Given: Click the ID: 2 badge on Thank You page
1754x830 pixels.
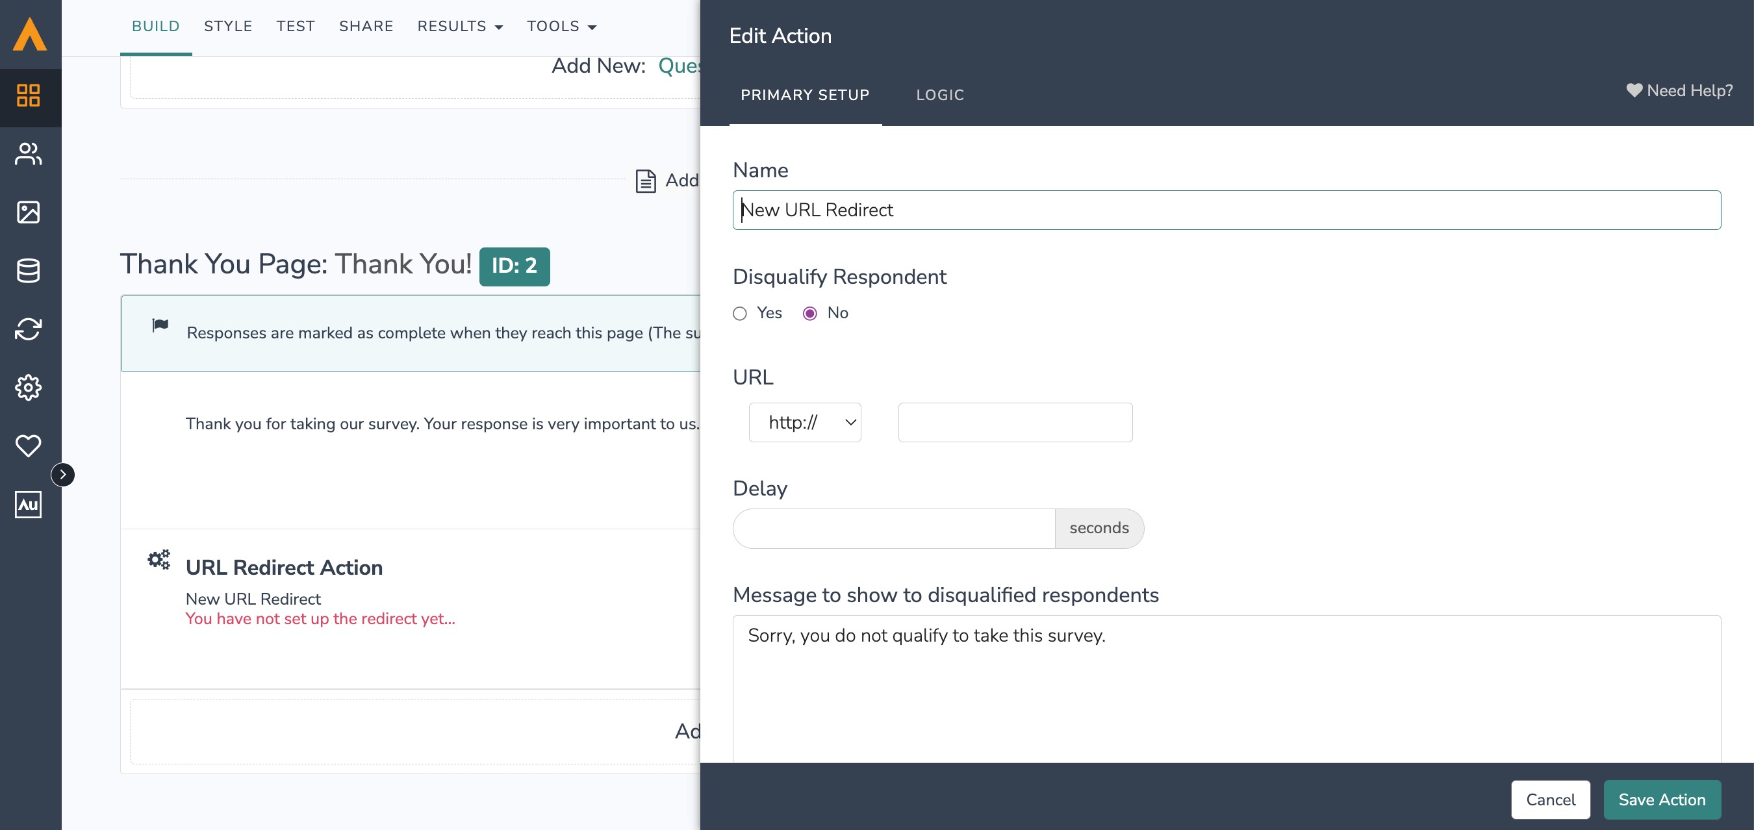Looking at the screenshot, I should pyautogui.click(x=514, y=266).
